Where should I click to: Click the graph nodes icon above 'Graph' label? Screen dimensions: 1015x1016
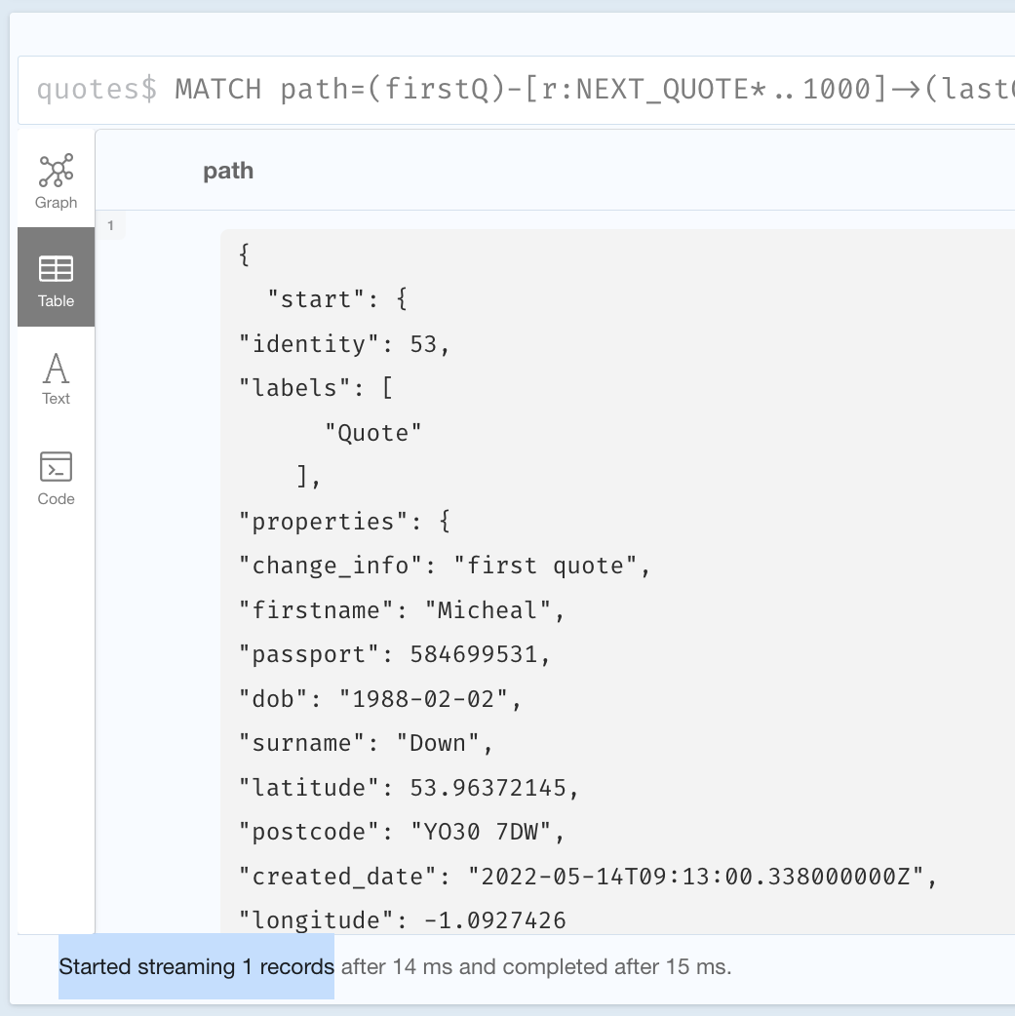point(56,169)
